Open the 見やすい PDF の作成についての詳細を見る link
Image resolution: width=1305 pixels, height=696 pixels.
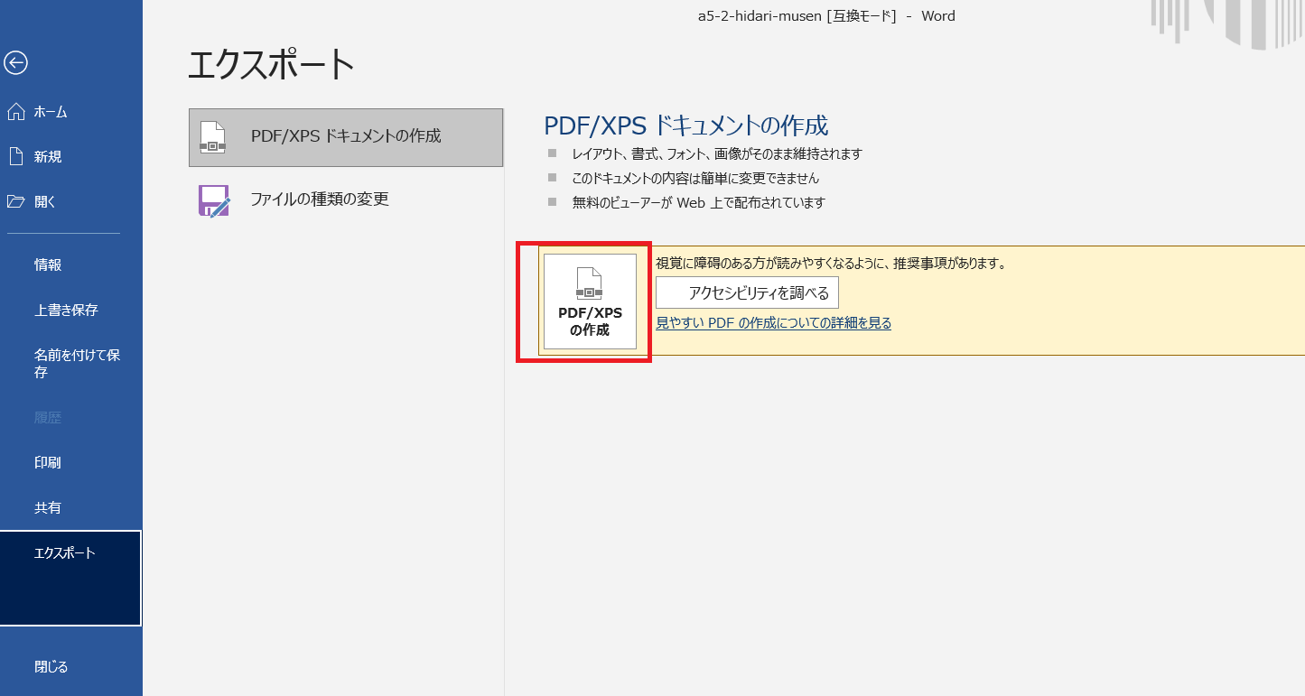[773, 323]
